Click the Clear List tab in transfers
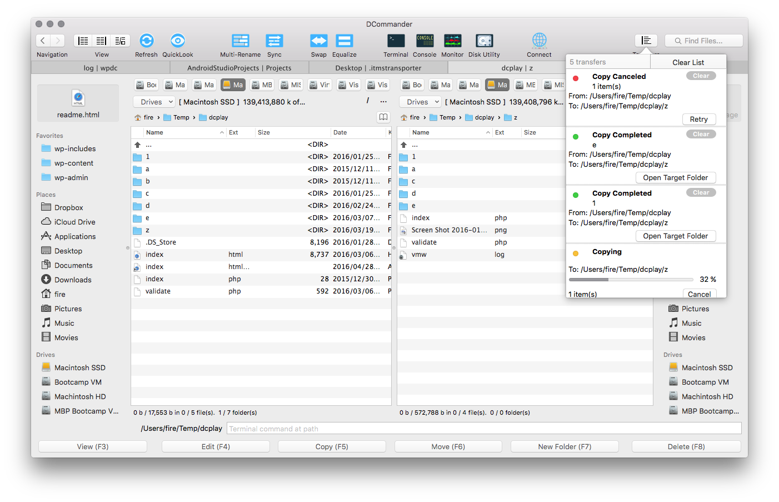Viewport: 779px width, 502px height. [688, 62]
